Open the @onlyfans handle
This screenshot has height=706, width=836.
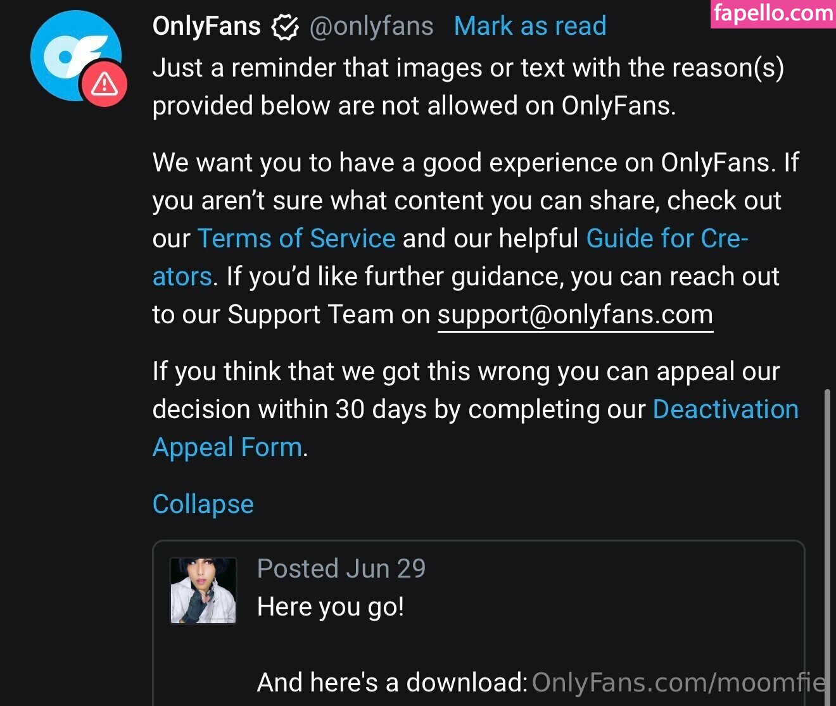point(372,27)
